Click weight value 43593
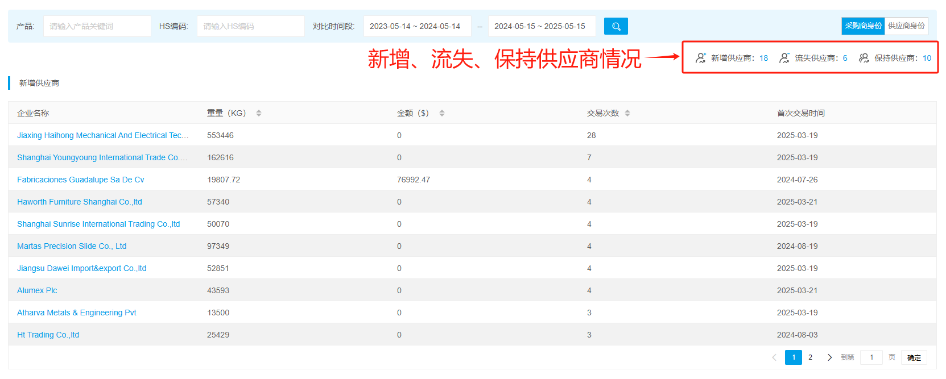This screenshot has height=379, width=946. tap(218, 290)
